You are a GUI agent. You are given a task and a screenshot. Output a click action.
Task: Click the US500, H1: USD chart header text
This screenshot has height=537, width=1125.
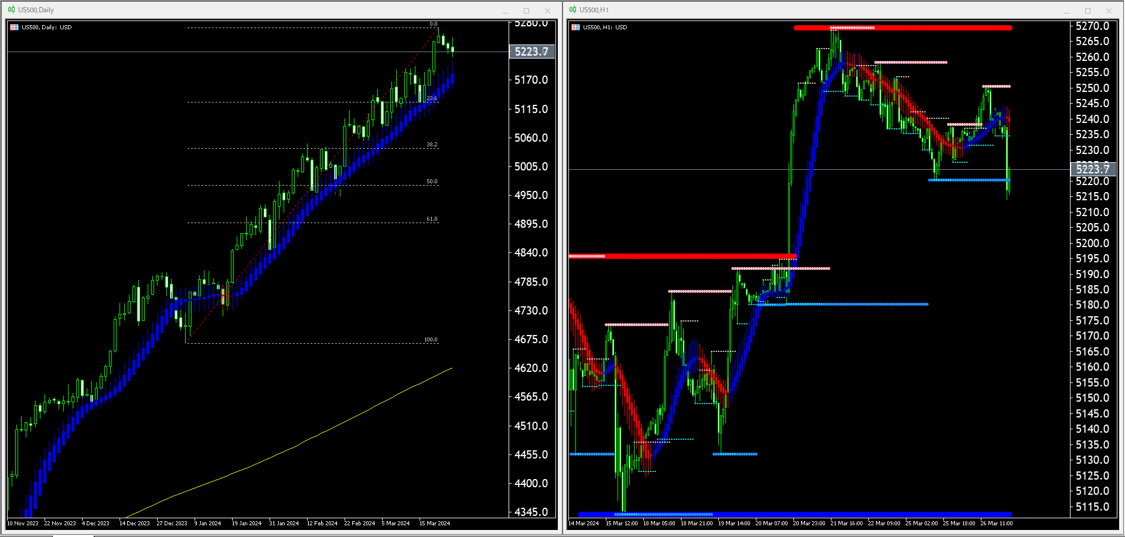point(605,28)
